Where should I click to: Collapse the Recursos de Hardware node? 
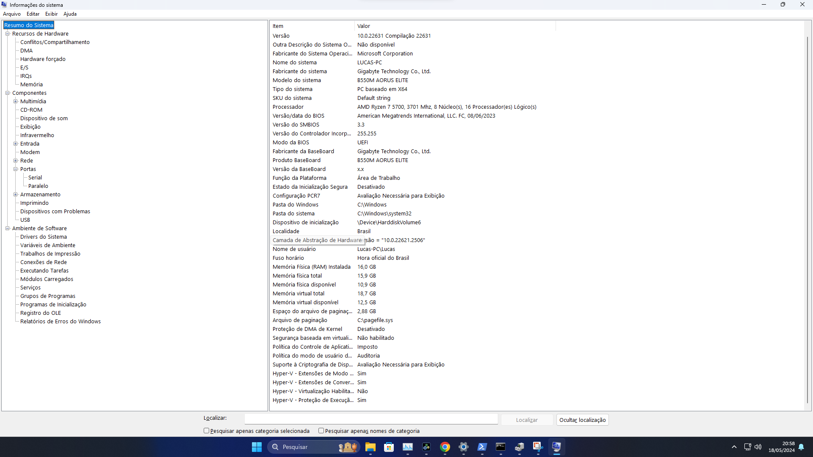tap(7, 34)
